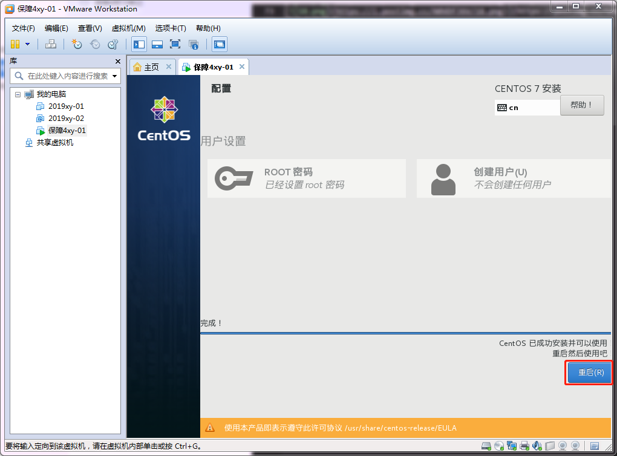Click the USB removable drive status icon
The width and height of the screenshot is (617, 456).
pyautogui.click(x=550, y=446)
